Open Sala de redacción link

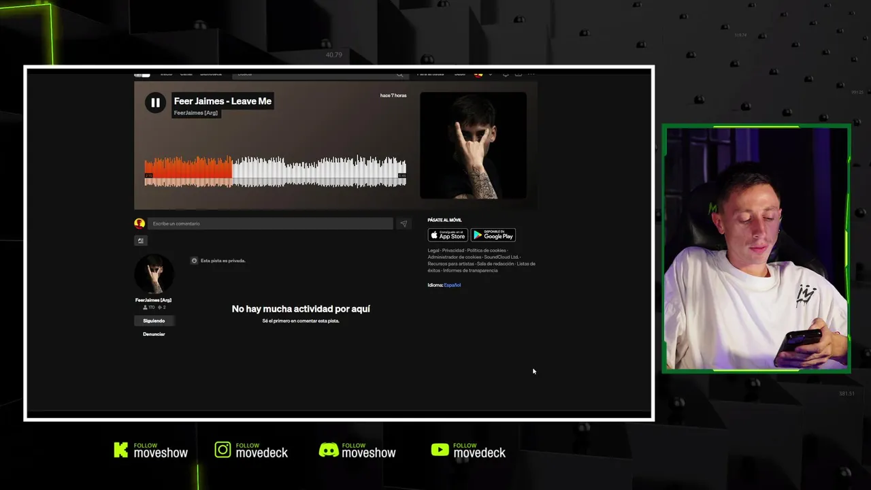495,264
